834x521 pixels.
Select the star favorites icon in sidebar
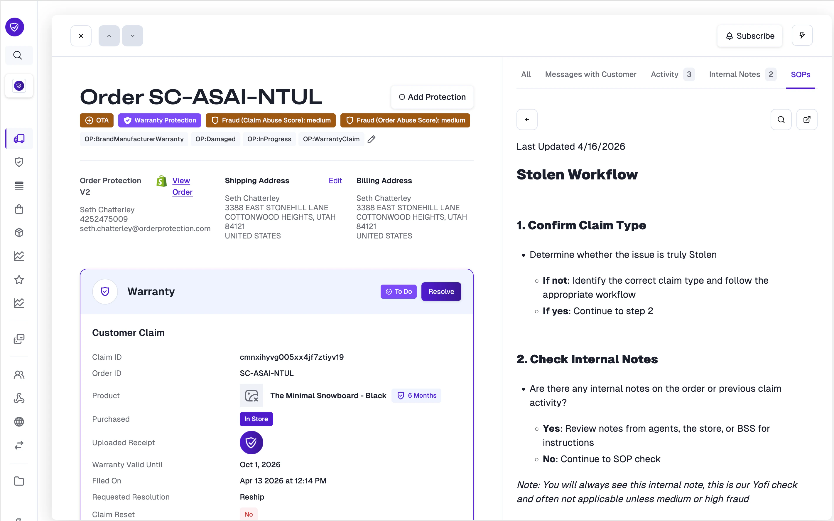[x=19, y=280]
